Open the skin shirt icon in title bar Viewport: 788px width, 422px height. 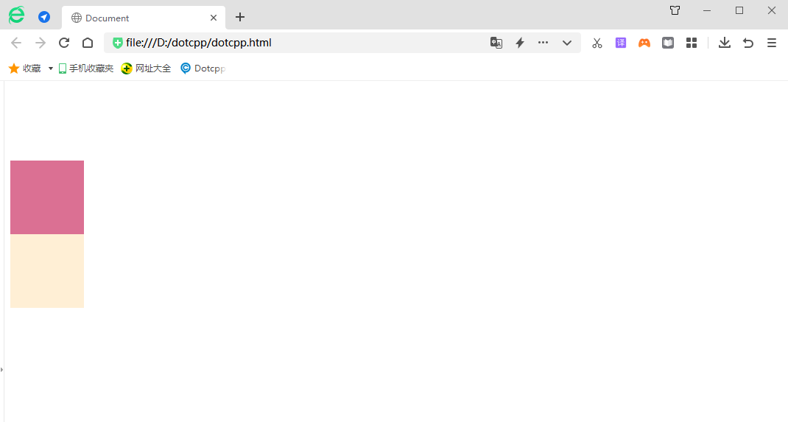pyautogui.click(x=675, y=10)
